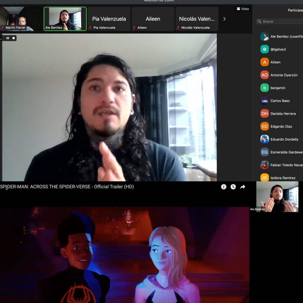Click the Spider-Verse trailer video frame
The image size is (303, 303).
click(125, 255)
